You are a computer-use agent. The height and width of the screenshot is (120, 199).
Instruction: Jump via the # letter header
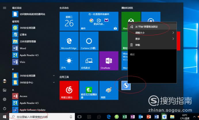coord(13,69)
